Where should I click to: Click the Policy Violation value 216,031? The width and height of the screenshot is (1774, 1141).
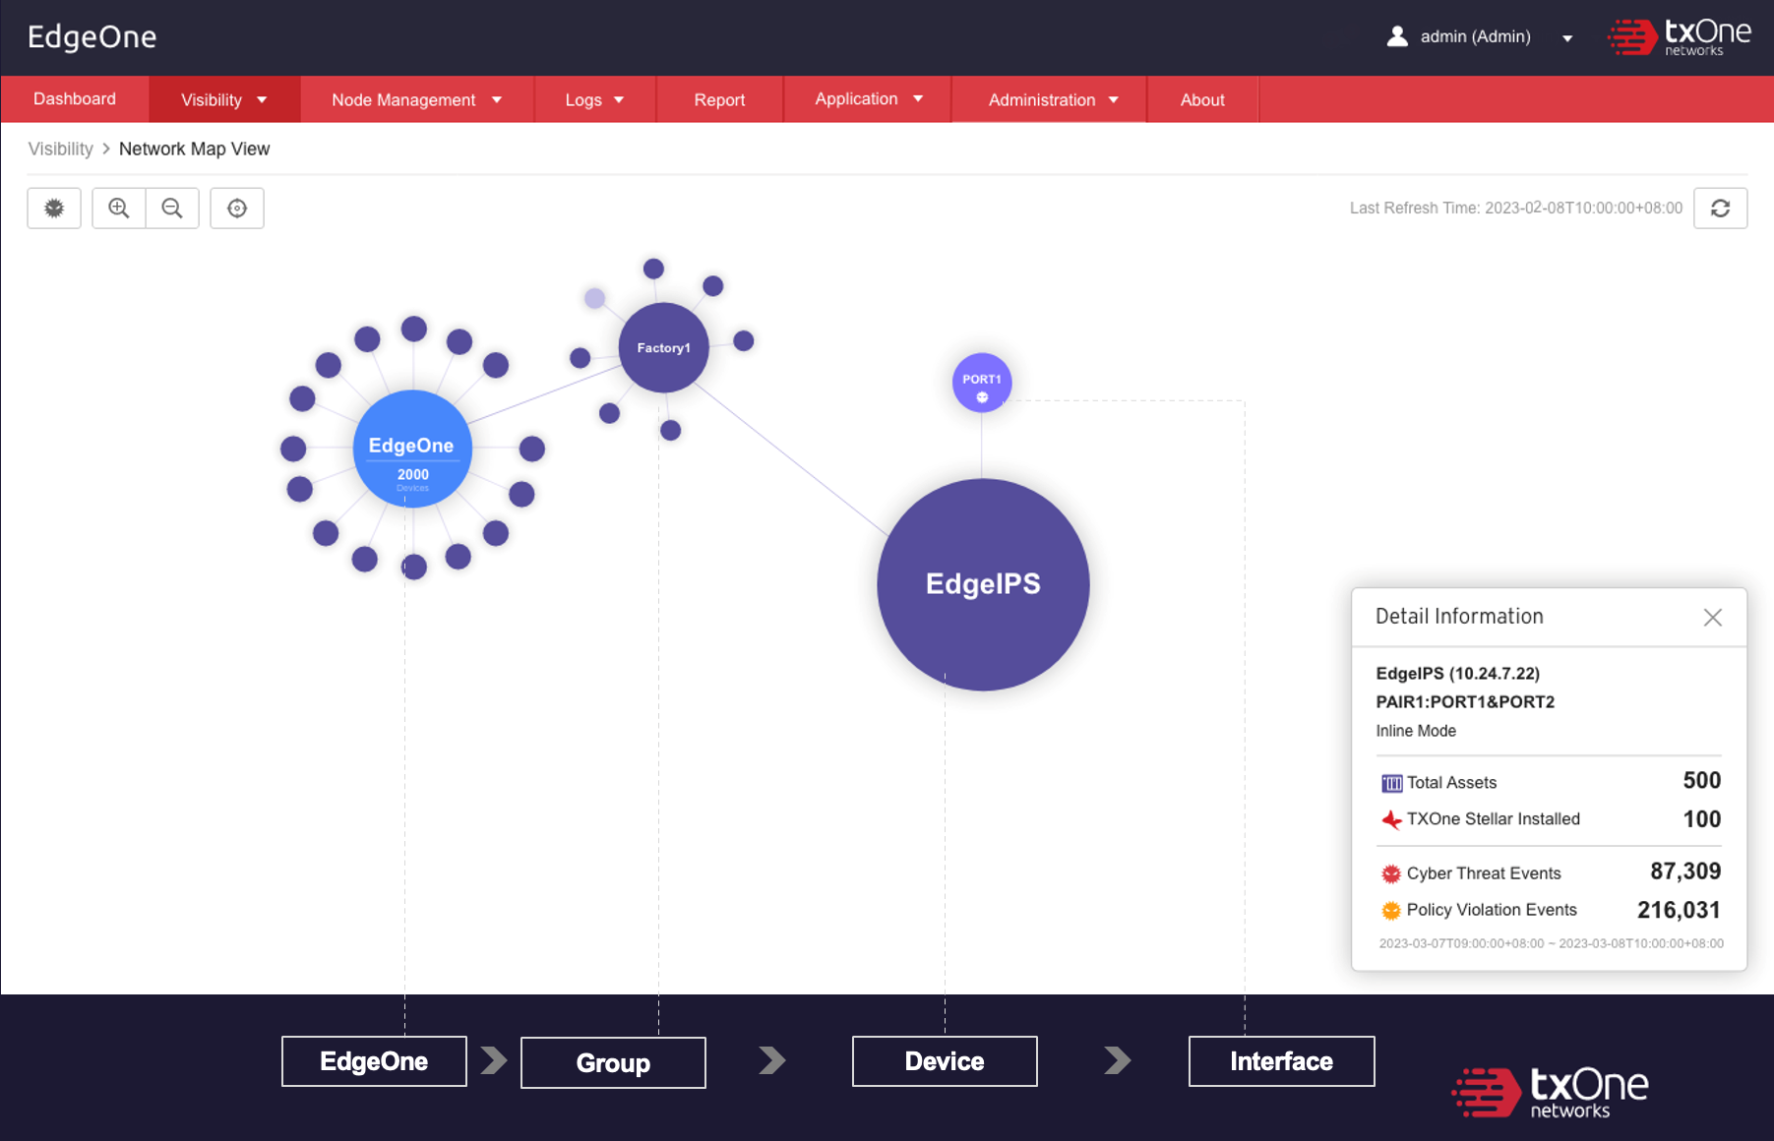1679,910
